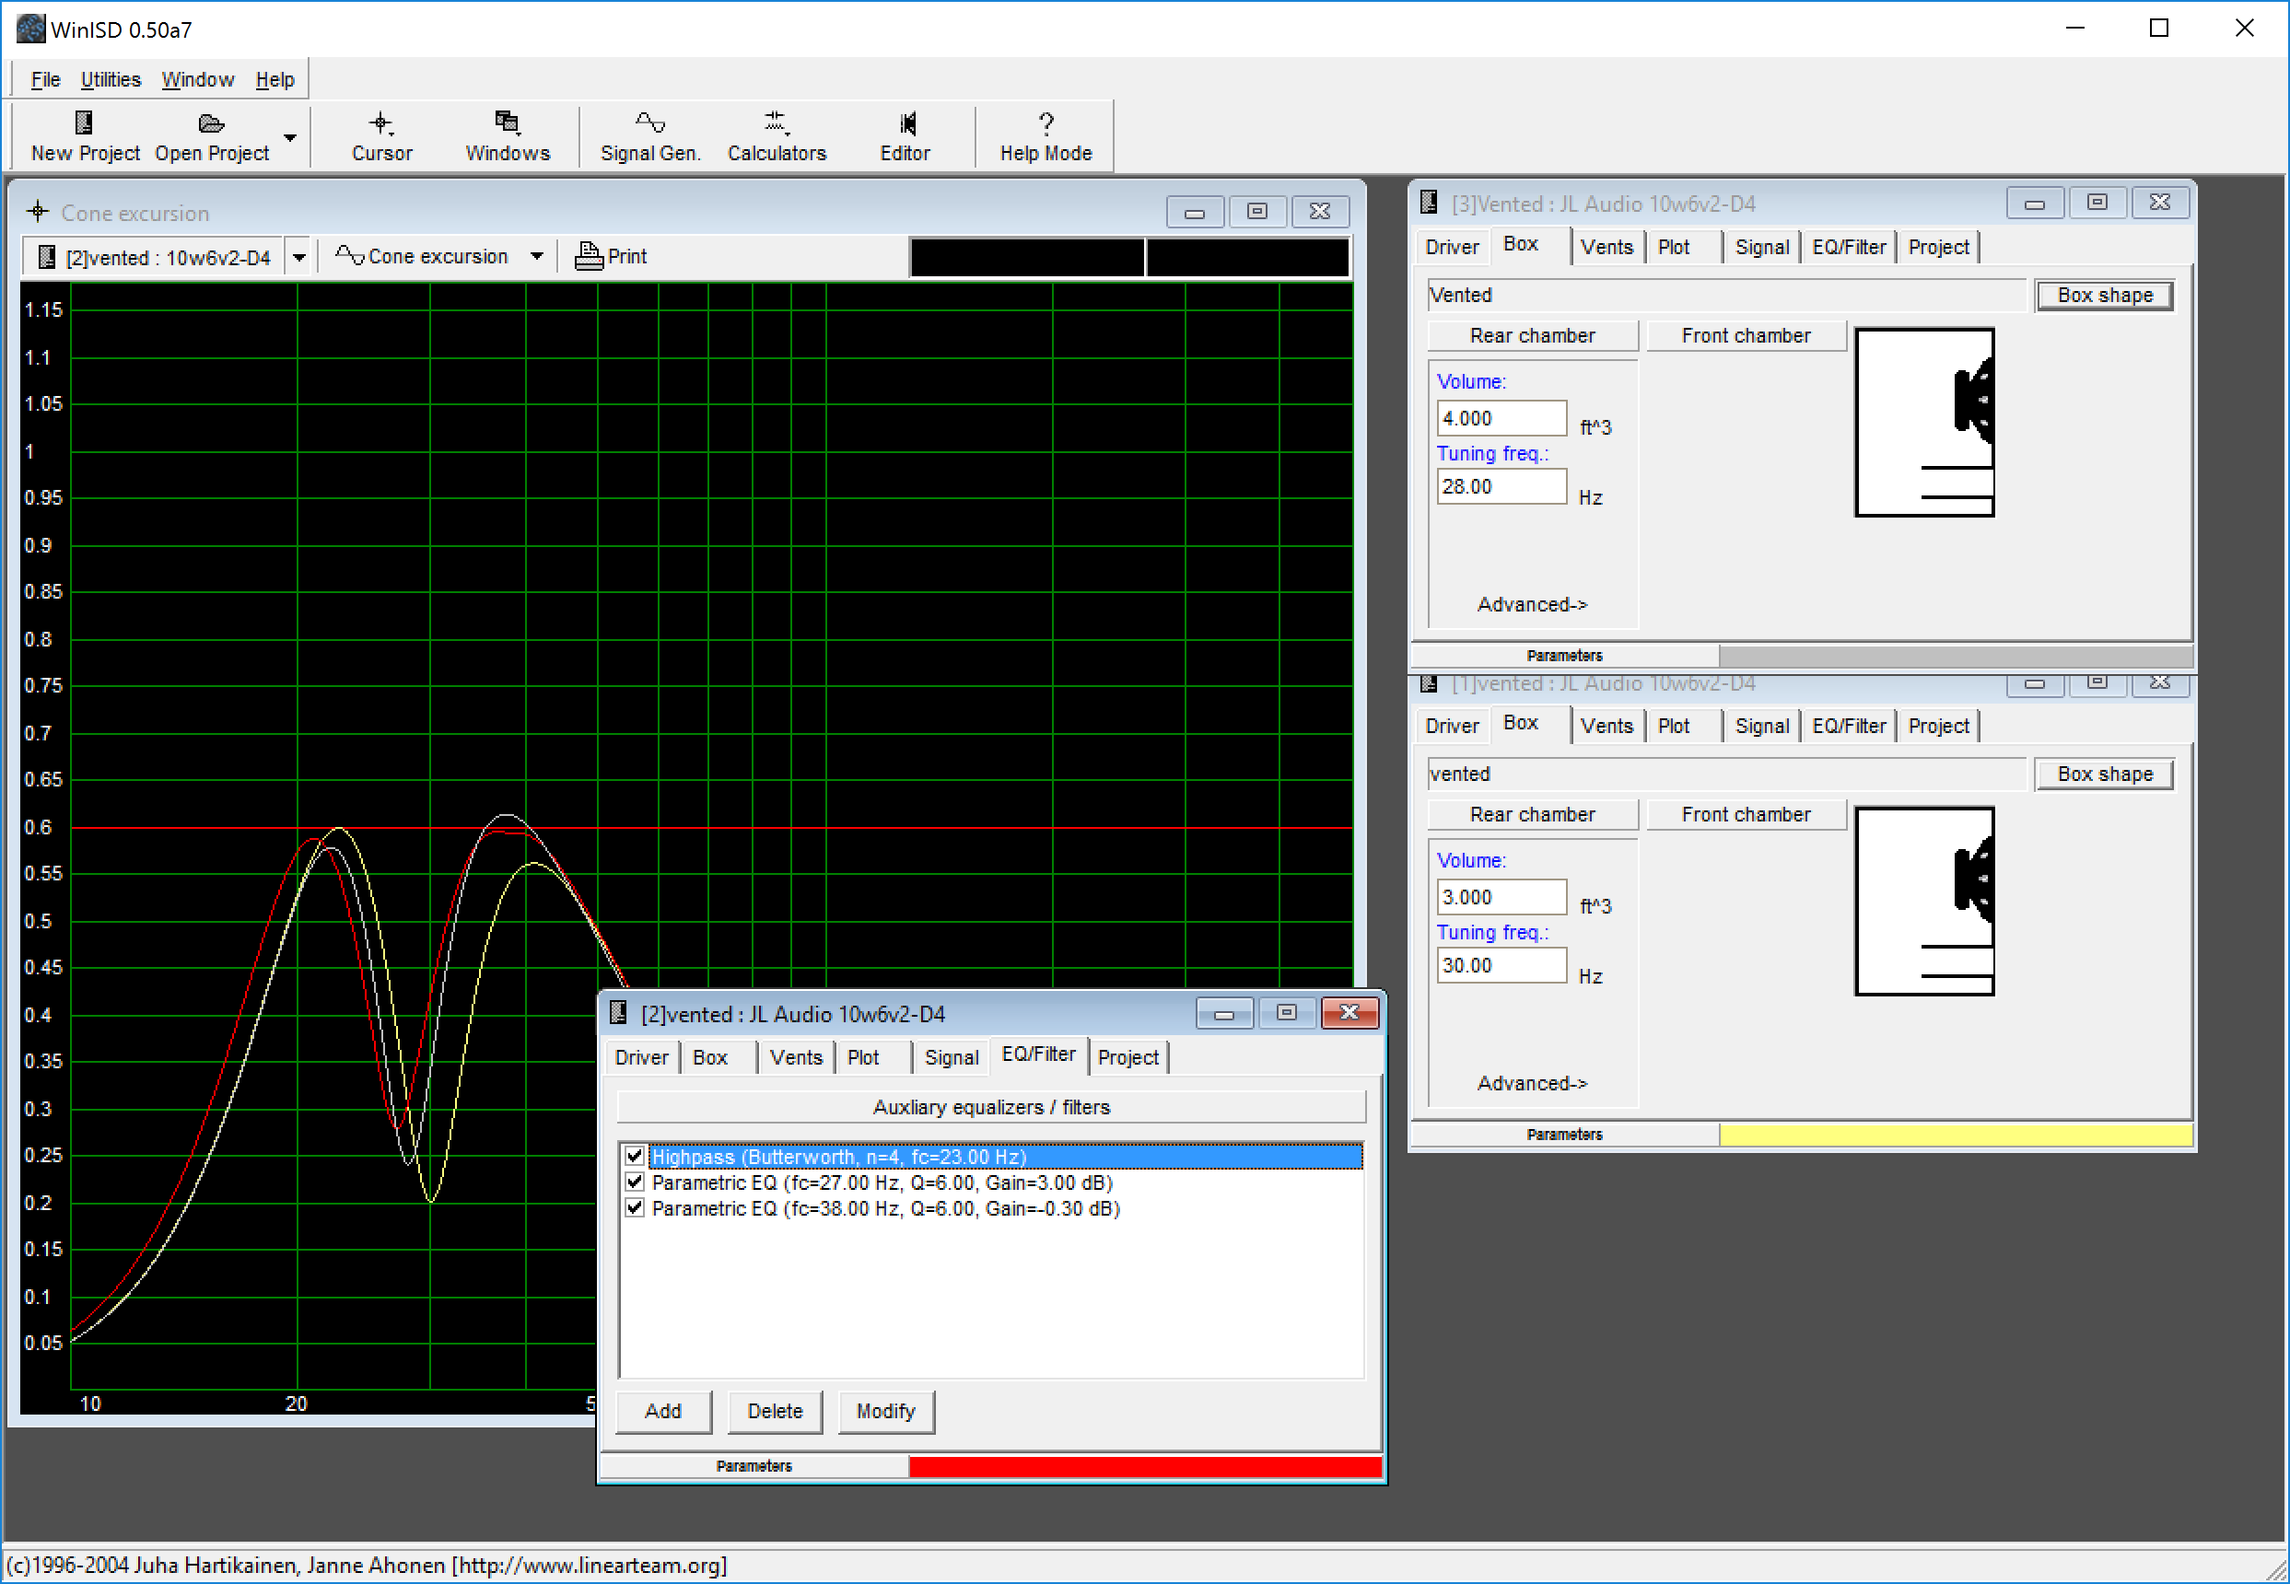The height and width of the screenshot is (1584, 2290).
Task: Open the project selector dropdown in graph window
Action: click(298, 257)
